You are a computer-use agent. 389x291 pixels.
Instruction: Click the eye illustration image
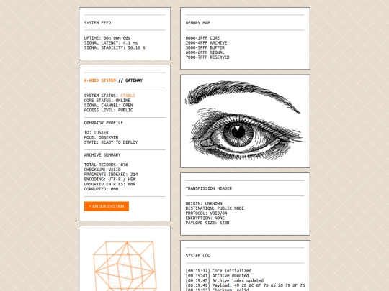(245, 121)
